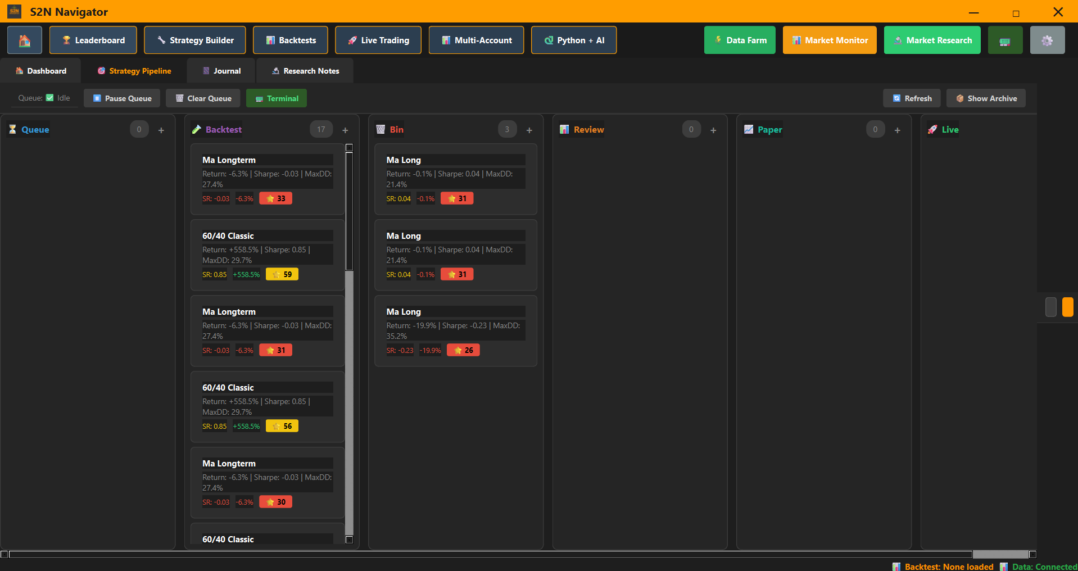Click the Bin trash icon
The height and width of the screenshot is (571, 1078).
381,129
